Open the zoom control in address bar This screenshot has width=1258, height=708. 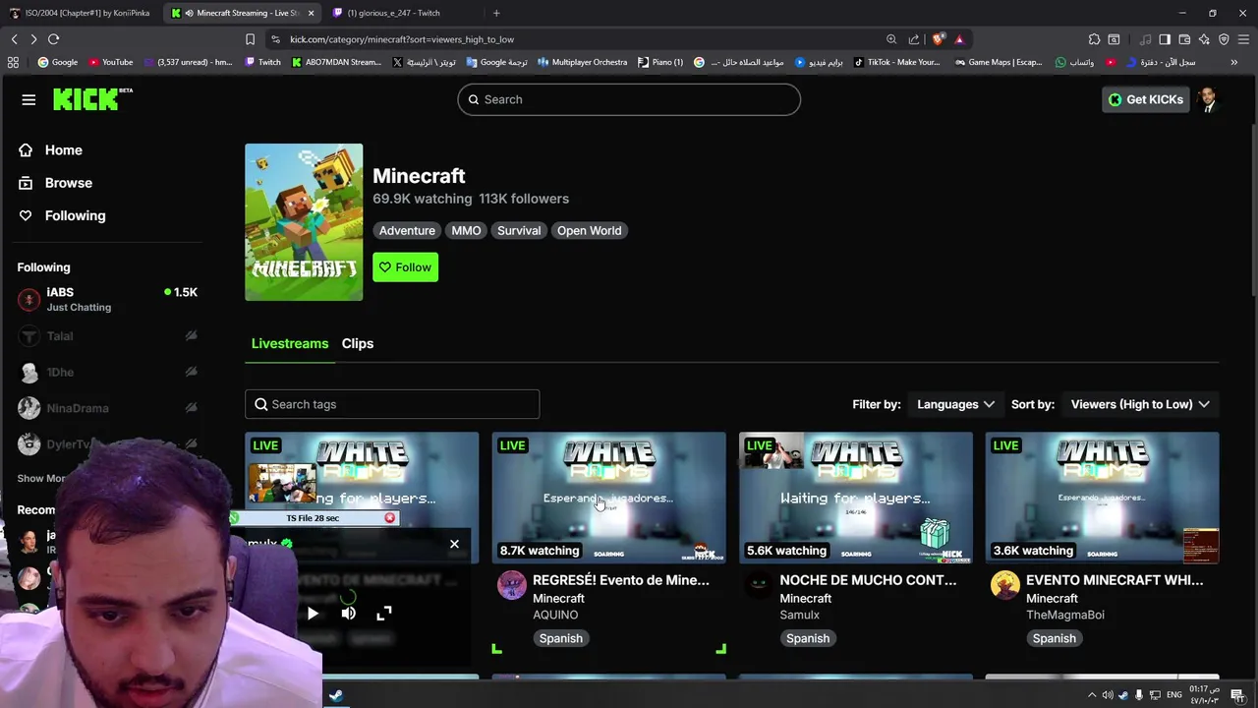pos(891,39)
